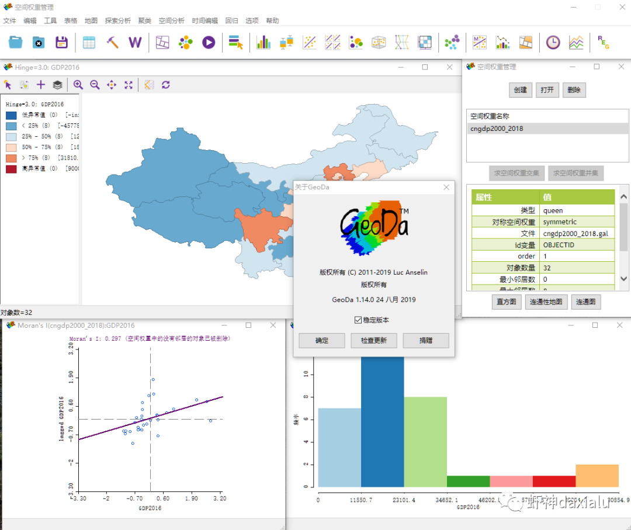
Task: Open the Clusters toolbar icon
Action: 452,42
